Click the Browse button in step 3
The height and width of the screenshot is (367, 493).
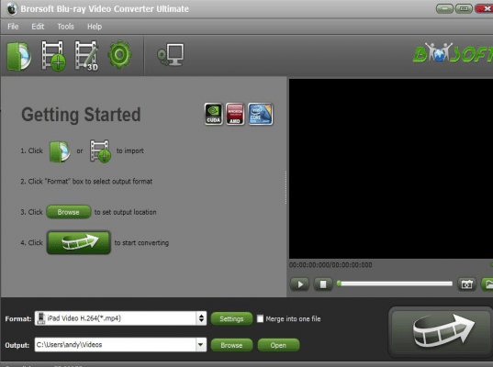click(69, 212)
